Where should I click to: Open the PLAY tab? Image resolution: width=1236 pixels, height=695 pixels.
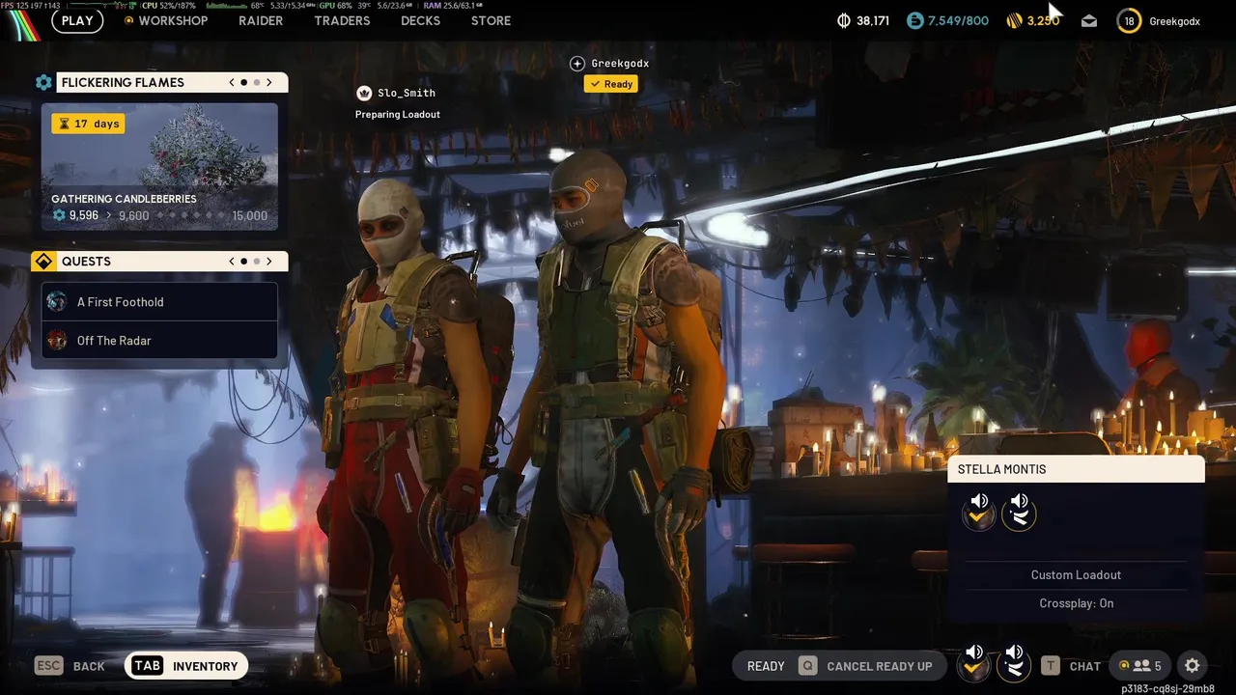[77, 20]
